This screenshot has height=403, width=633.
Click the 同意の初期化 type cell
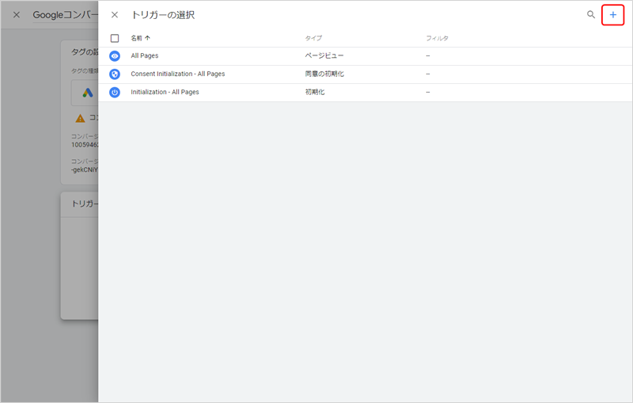324,74
